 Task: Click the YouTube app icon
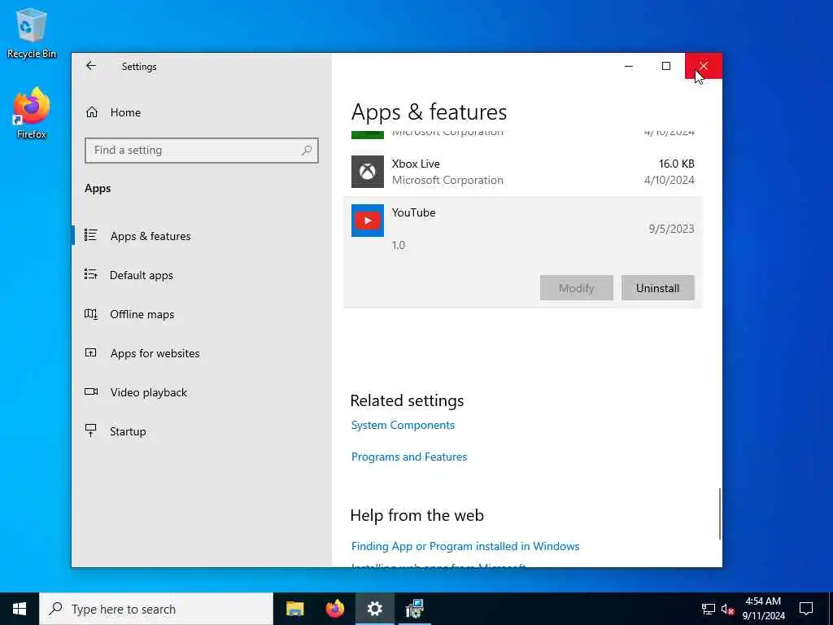point(367,221)
